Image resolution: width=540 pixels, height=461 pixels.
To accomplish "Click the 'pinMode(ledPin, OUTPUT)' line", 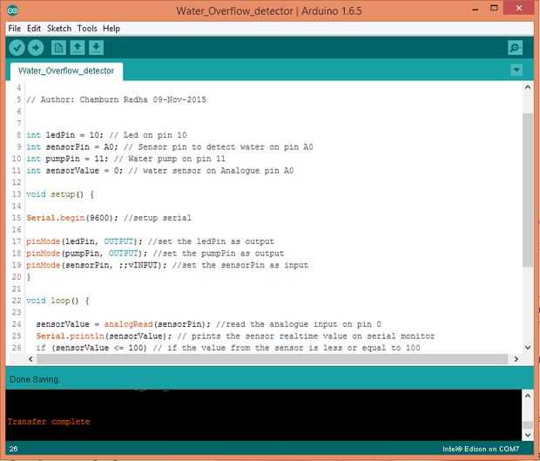I will click(151, 241).
